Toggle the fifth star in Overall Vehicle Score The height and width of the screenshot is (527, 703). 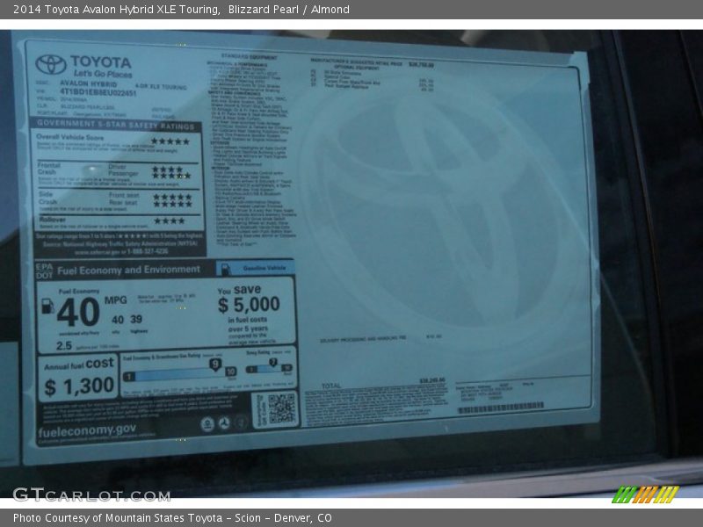(185, 141)
